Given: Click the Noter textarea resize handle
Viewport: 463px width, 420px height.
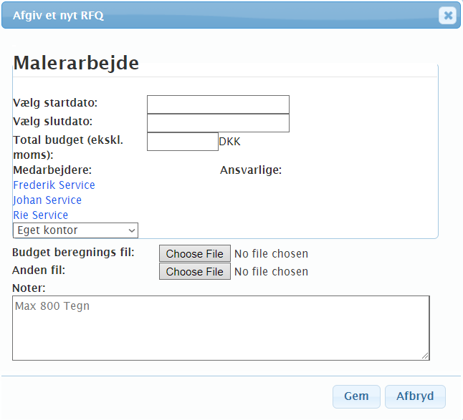Looking at the screenshot, I should click(x=425, y=356).
